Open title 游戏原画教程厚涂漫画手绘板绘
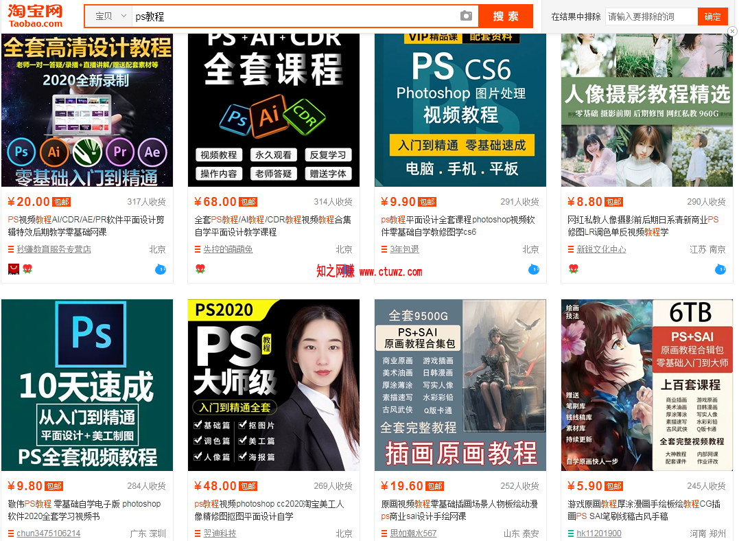739x541 pixels. (644, 510)
